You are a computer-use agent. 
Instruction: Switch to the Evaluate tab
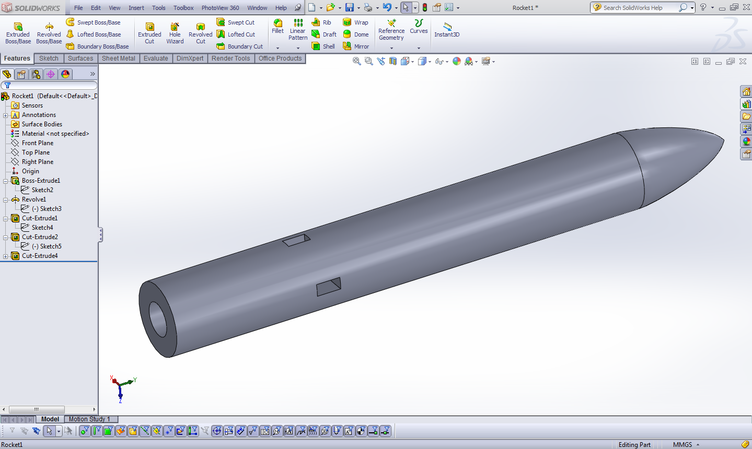(x=156, y=58)
